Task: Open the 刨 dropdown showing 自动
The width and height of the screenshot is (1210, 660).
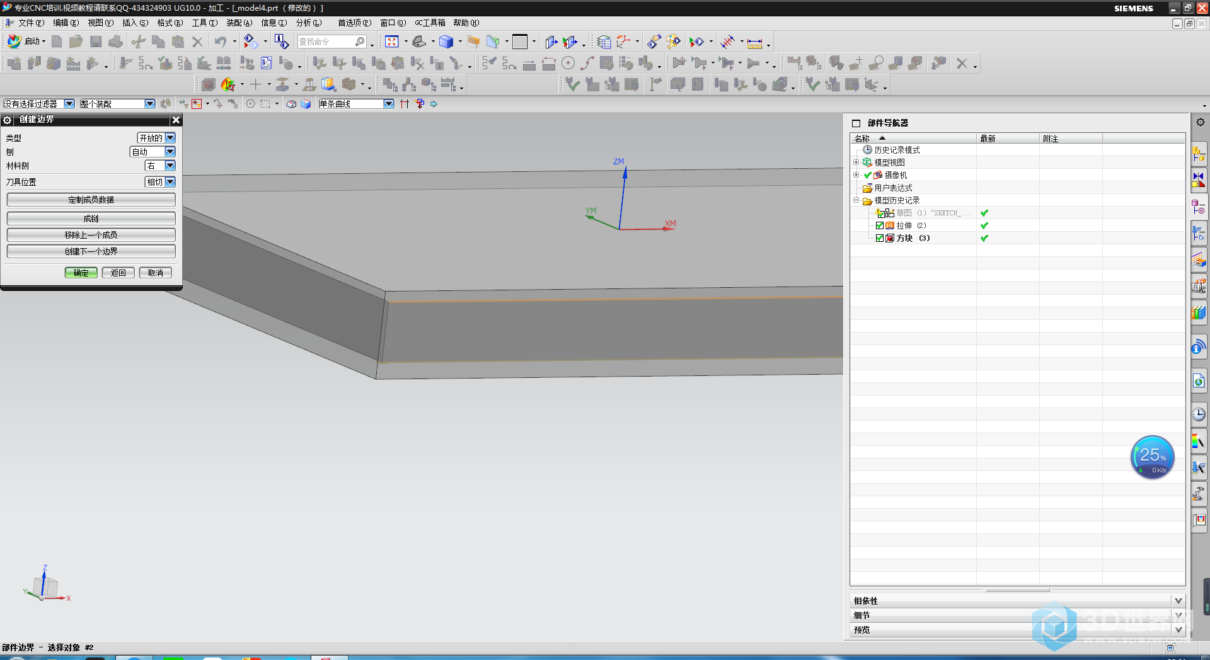Action: (153, 152)
